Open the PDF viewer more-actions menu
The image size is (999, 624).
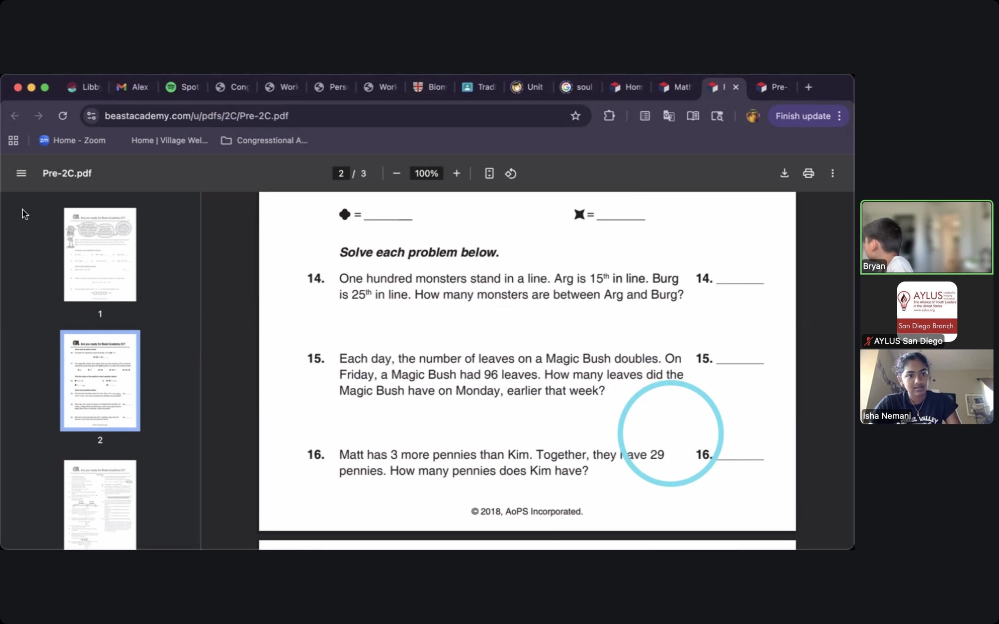click(832, 173)
